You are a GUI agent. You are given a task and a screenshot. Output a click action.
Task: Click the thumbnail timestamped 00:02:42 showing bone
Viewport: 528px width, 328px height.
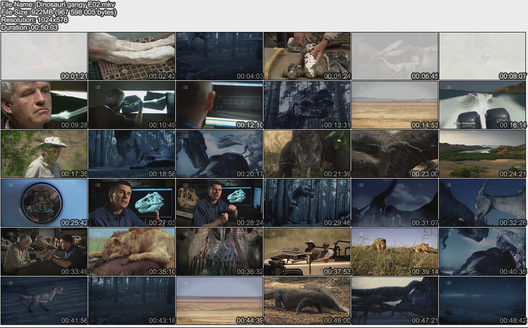tap(131, 56)
